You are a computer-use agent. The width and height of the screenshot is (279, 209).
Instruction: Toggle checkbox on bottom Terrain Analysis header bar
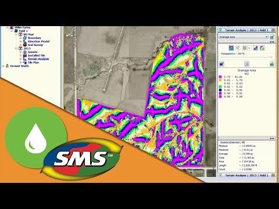point(220,175)
